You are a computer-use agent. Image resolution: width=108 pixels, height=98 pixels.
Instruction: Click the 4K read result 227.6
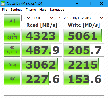[42, 79]
